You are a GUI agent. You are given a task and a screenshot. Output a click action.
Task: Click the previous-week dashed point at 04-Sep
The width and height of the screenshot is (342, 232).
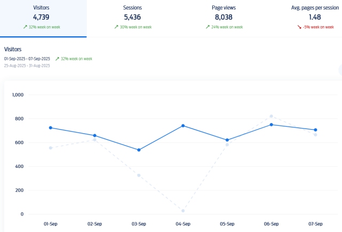pyautogui.click(x=183, y=211)
